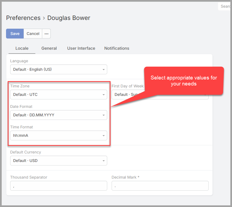The width and height of the screenshot is (232, 207).
Task: Switch to the General tab
Action: 49,48
